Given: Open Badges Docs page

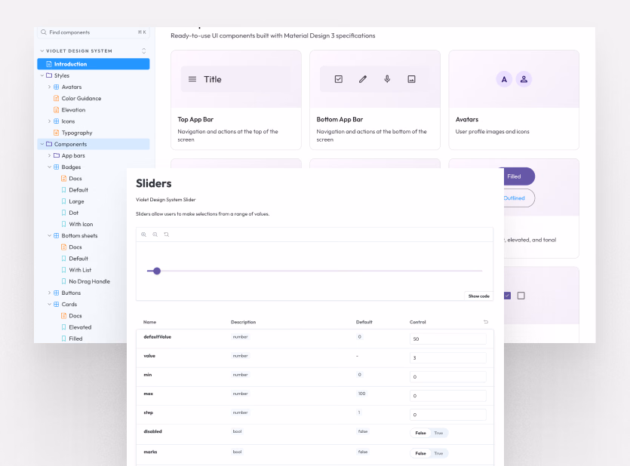Looking at the screenshot, I should point(72,178).
